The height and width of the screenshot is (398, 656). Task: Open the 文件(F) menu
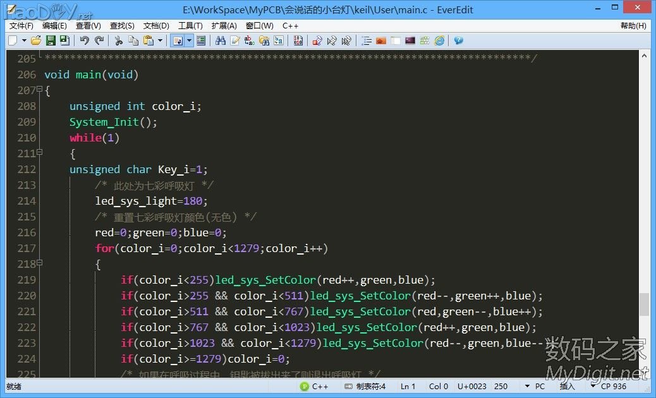click(21, 26)
